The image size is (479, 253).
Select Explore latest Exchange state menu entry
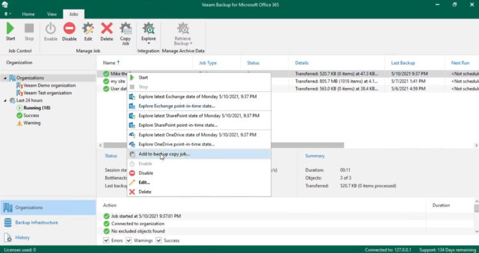[x=199, y=97]
